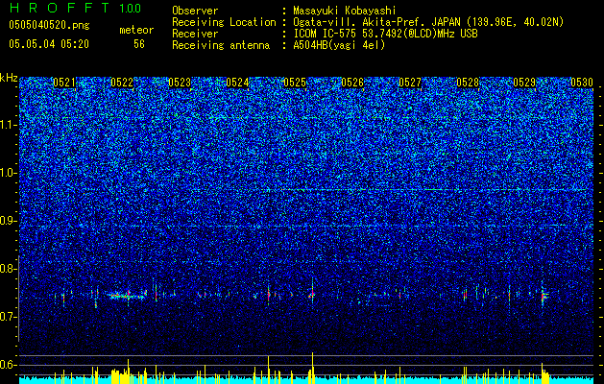Click the 0524 time marker
Viewport: 604px width, 384px height.
237,83
